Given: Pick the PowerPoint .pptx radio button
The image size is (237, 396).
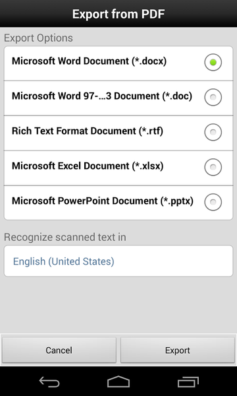Looking at the screenshot, I should [213, 201].
